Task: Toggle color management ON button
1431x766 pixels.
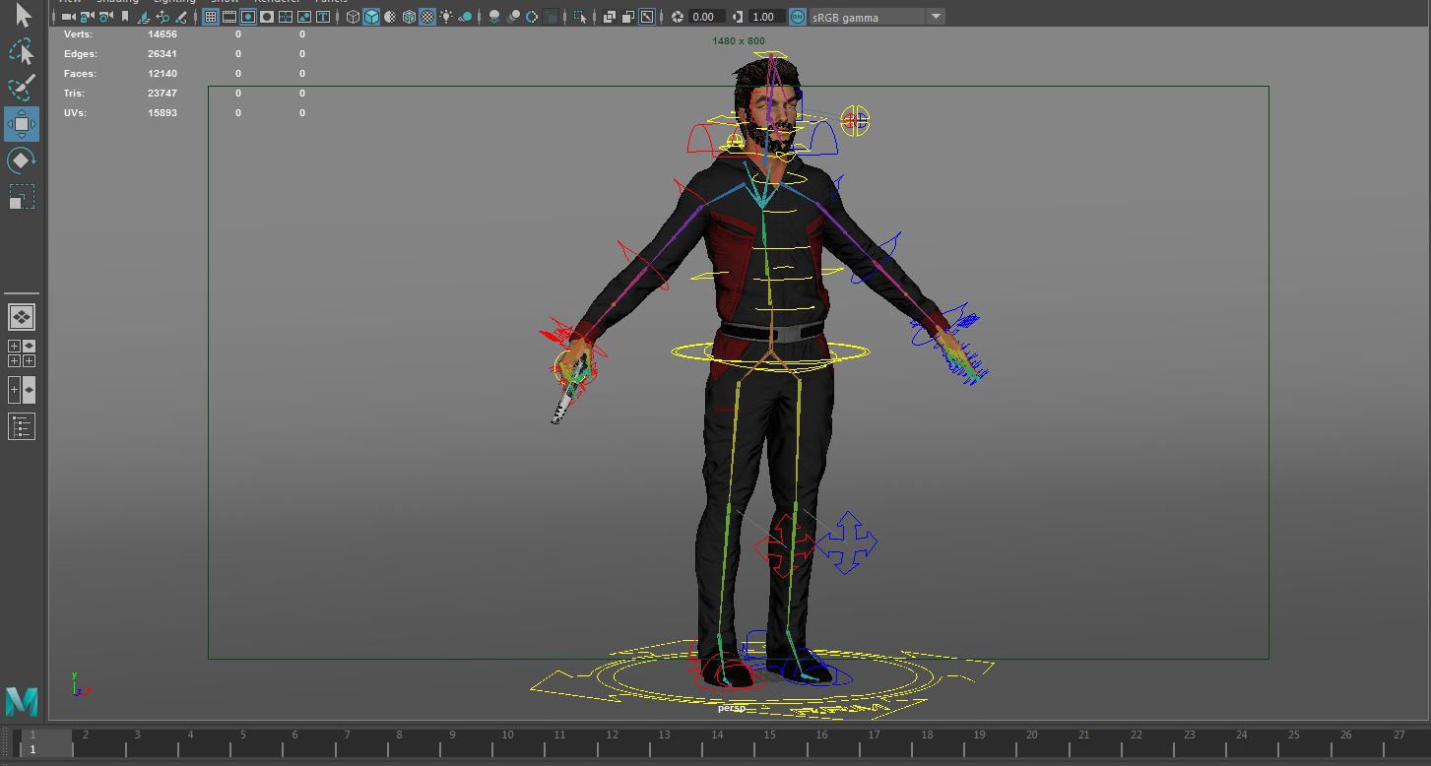Action: point(798,17)
